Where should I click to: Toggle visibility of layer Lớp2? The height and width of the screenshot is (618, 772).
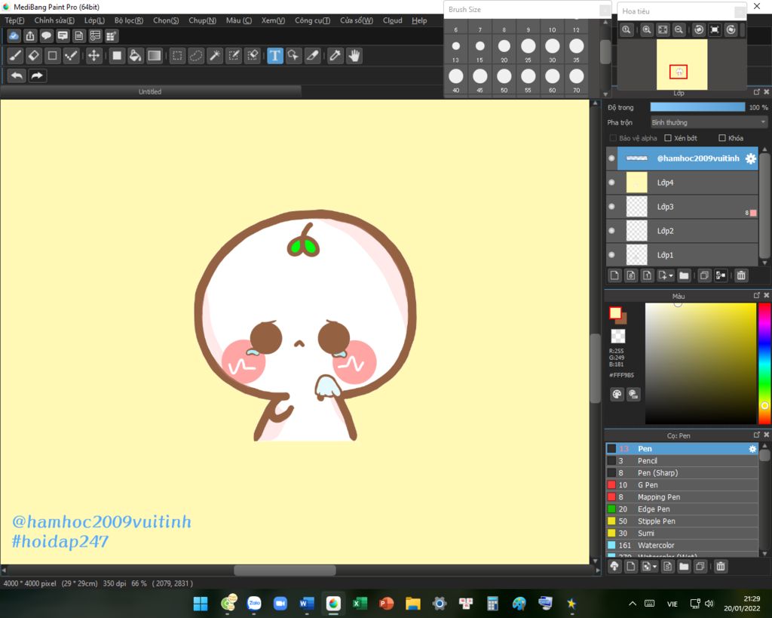pos(612,231)
